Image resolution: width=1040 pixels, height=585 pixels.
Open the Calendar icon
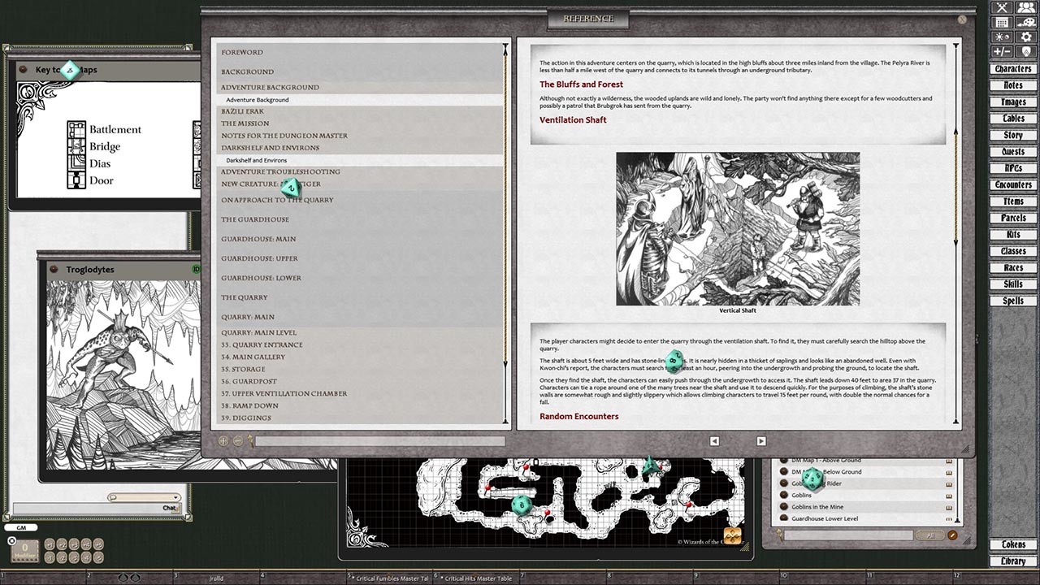pos(1002,22)
